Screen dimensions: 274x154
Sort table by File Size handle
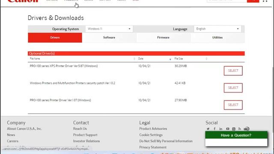tap(206, 59)
